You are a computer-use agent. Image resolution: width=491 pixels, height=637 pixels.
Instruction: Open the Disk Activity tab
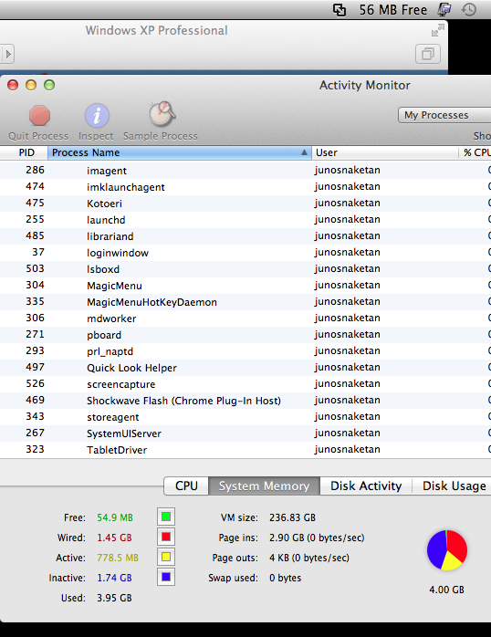[x=366, y=486]
